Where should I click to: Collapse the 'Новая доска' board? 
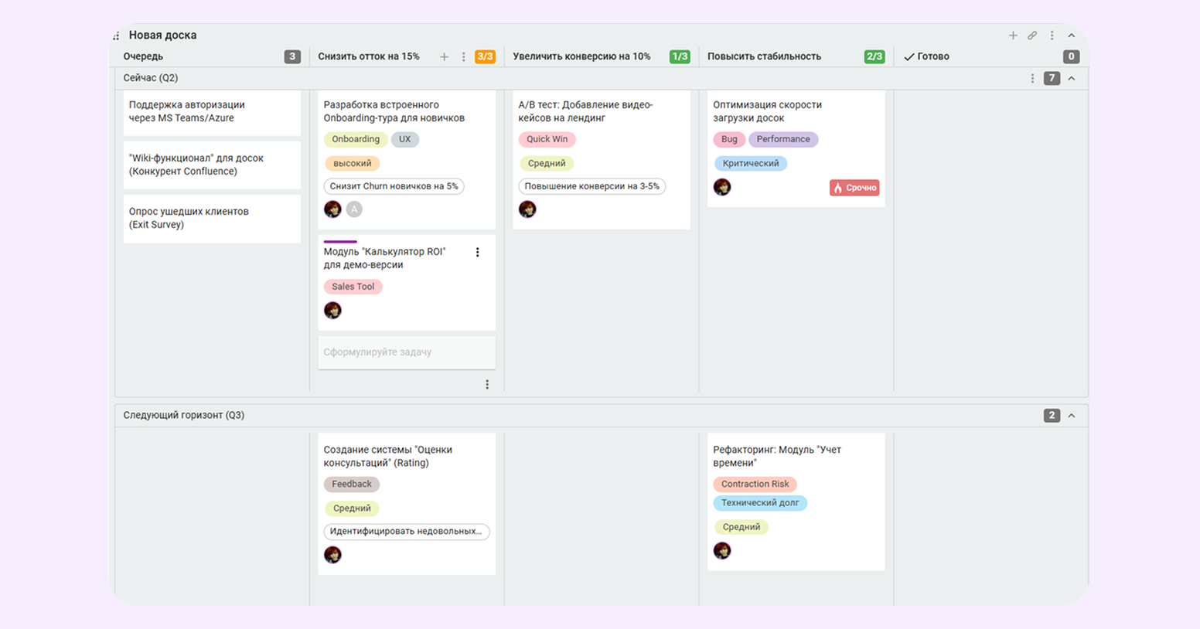(1072, 36)
